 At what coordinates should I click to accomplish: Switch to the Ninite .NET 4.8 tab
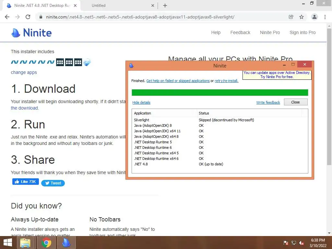click(41, 6)
